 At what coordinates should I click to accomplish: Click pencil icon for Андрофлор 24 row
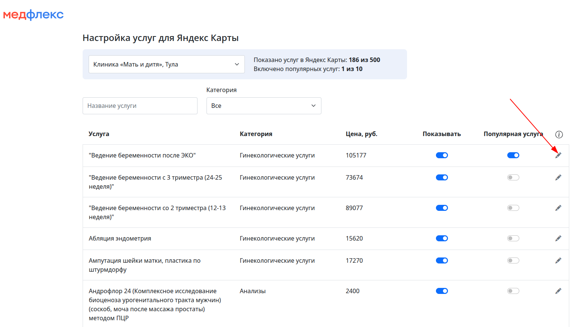558,291
